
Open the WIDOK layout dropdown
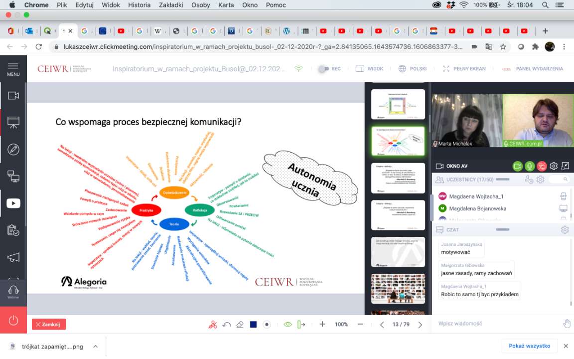click(369, 69)
